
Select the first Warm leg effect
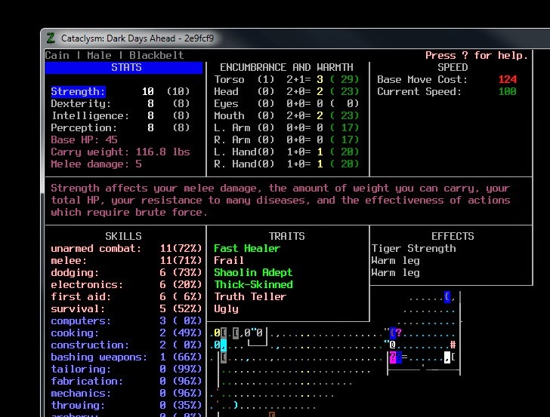395,261
